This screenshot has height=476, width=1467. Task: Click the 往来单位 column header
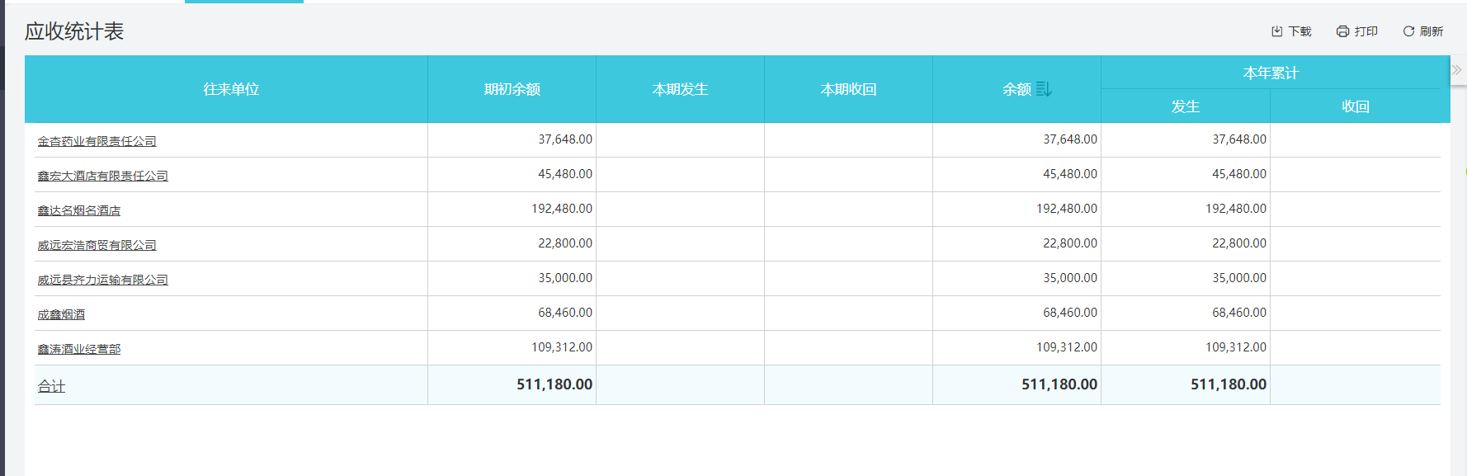(231, 89)
